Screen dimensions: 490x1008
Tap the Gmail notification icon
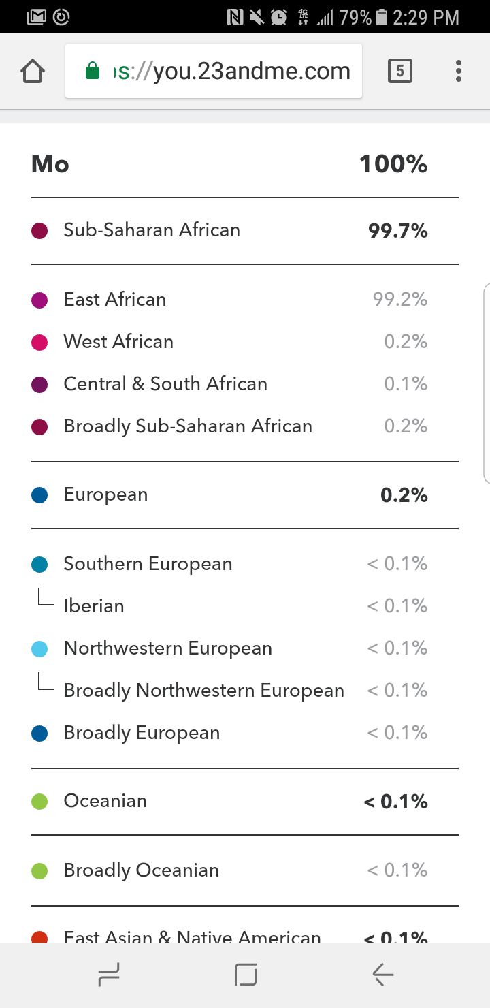tap(37, 16)
